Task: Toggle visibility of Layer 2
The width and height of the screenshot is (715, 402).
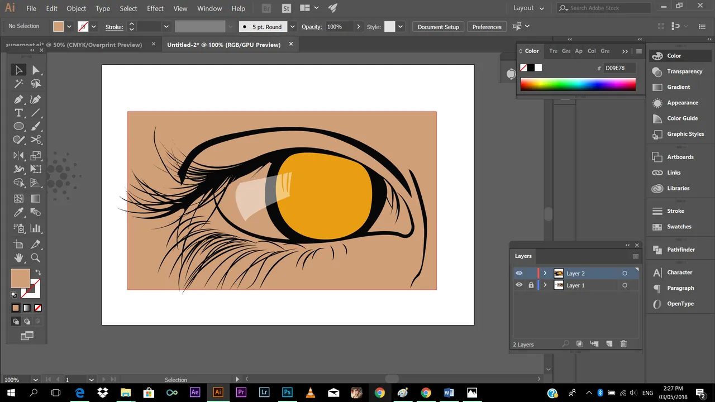Action: (519, 273)
